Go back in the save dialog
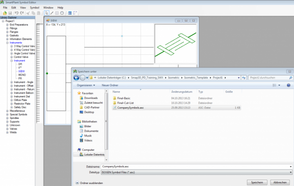The image size is (294, 186). [76, 77]
